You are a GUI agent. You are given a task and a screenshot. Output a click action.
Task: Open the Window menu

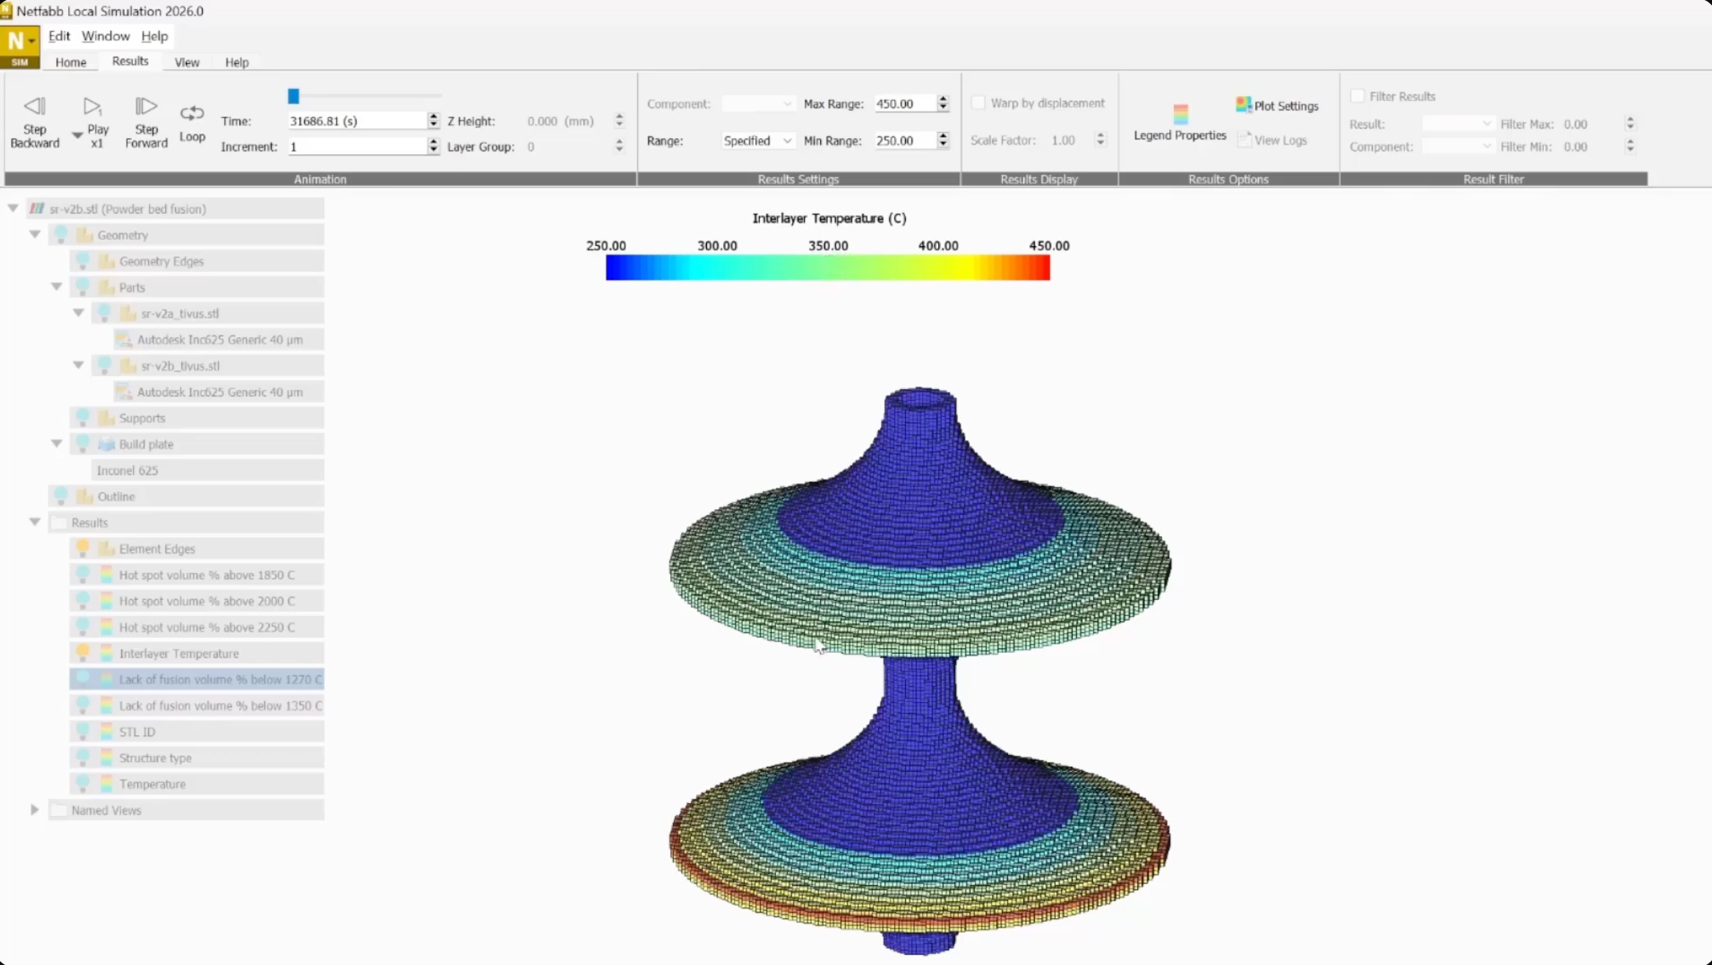tap(106, 36)
